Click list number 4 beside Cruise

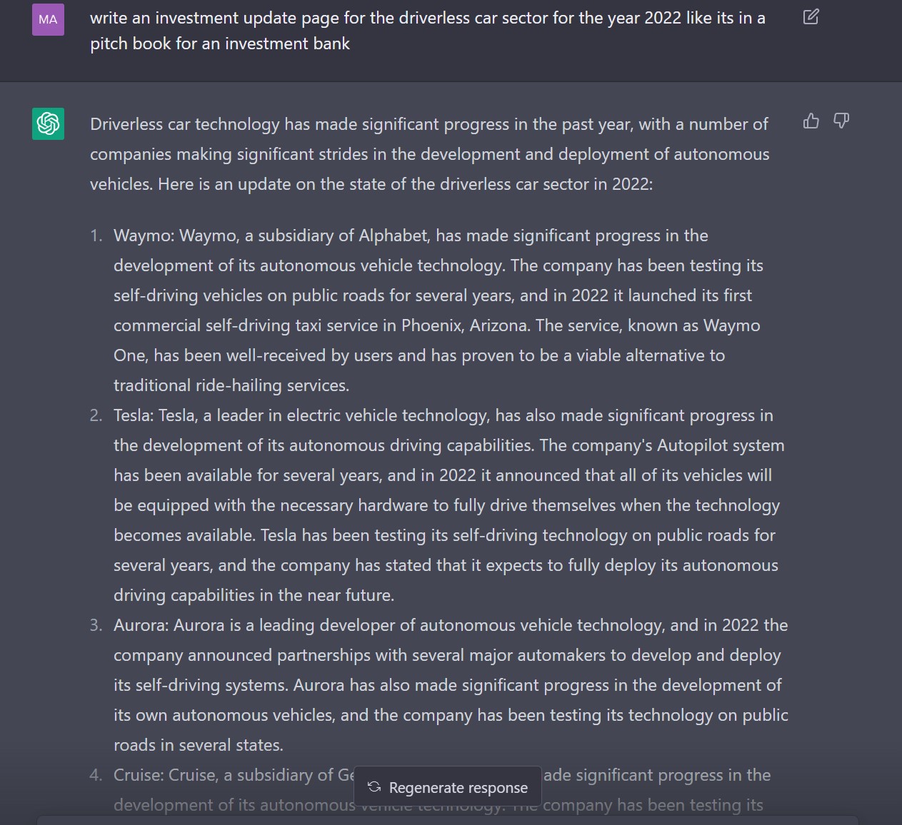point(96,776)
